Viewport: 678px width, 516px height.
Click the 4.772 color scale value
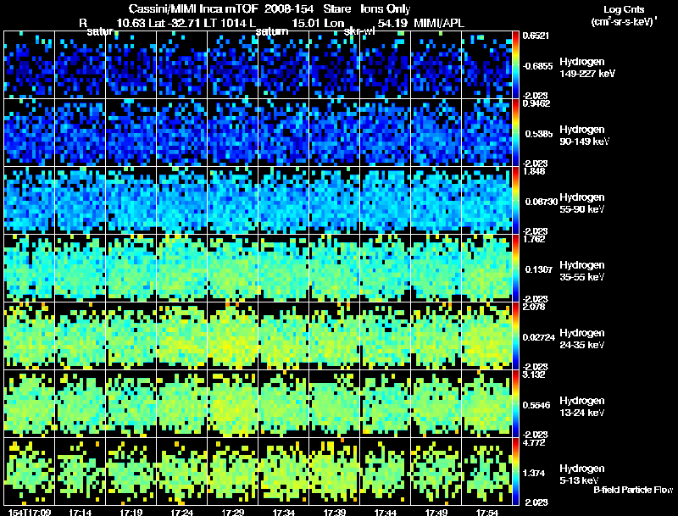(534, 442)
